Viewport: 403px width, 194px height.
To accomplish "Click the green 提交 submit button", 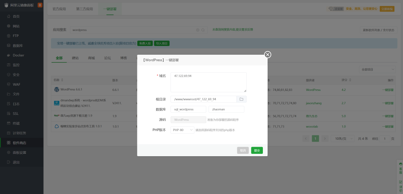I will (257, 150).
